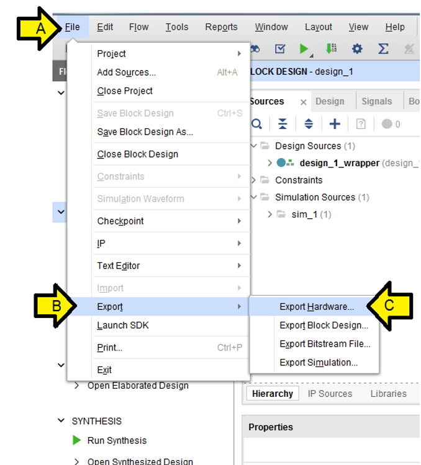Open Settings via the gear icon

click(x=357, y=49)
